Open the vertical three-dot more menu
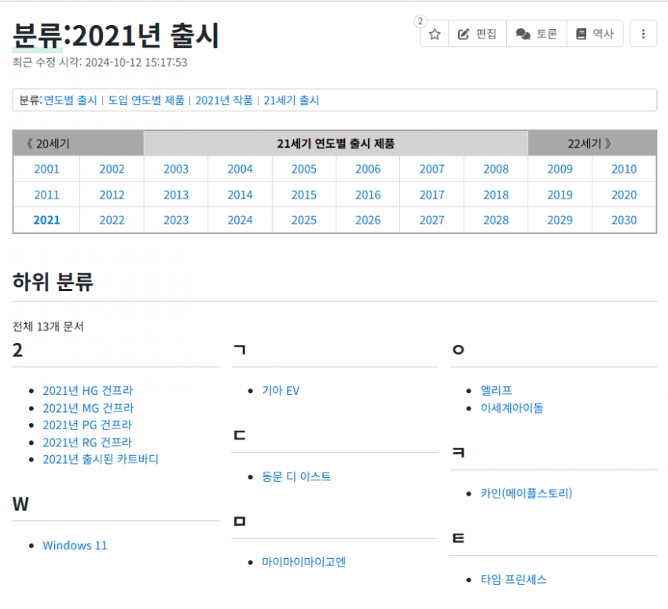Image resolution: width=668 pixels, height=609 pixels. (644, 33)
